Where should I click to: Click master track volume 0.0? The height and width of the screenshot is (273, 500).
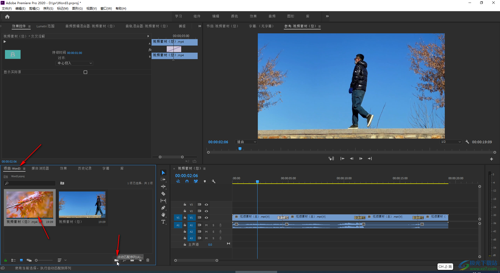(x=210, y=245)
